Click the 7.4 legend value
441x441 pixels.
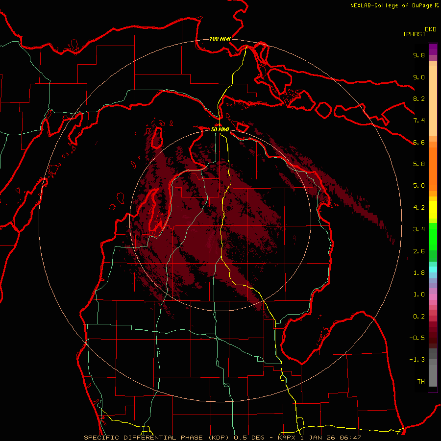[419, 121]
